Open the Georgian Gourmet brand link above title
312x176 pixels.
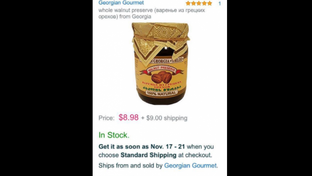tap(121, 3)
